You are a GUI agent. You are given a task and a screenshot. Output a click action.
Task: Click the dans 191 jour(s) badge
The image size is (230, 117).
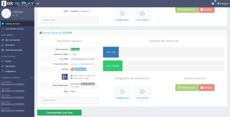88,84
